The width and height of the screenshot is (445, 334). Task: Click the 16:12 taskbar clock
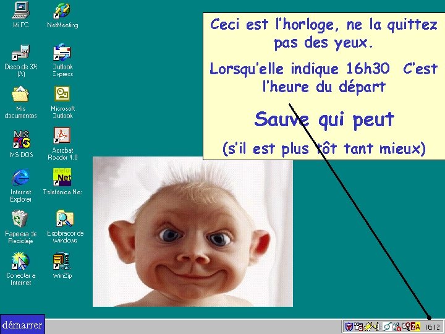[x=433, y=327]
